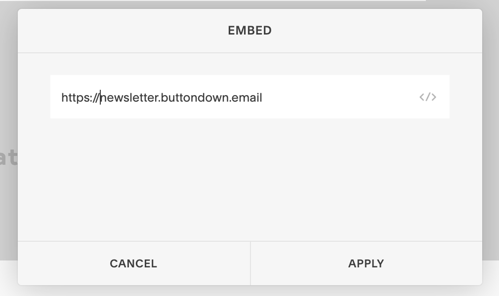Place cursor after 'email' in the URL
The height and width of the screenshot is (296, 499).
pos(262,98)
